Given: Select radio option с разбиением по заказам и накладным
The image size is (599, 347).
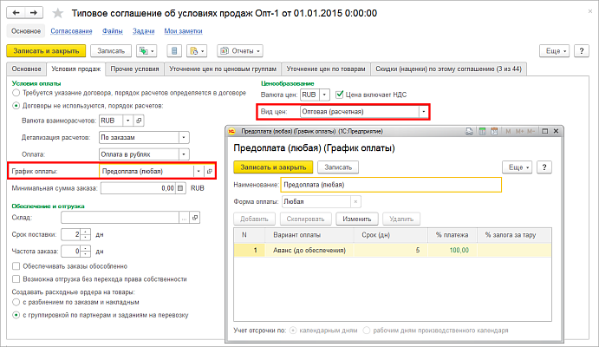Looking at the screenshot, I should click(x=16, y=302).
